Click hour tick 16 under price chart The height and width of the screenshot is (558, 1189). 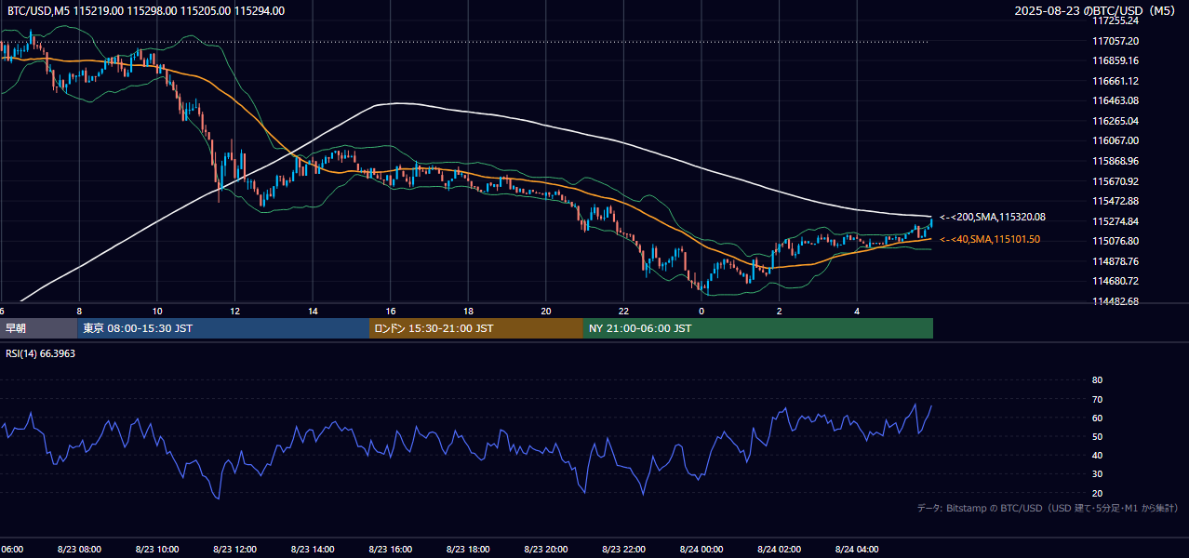click(391, 311)
